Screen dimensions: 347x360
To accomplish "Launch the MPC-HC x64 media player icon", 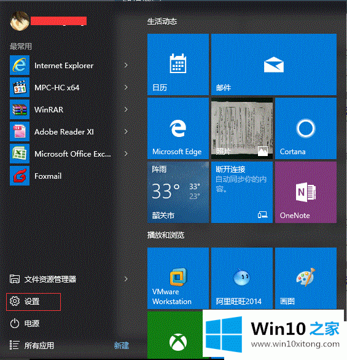I will pos(20,87).
